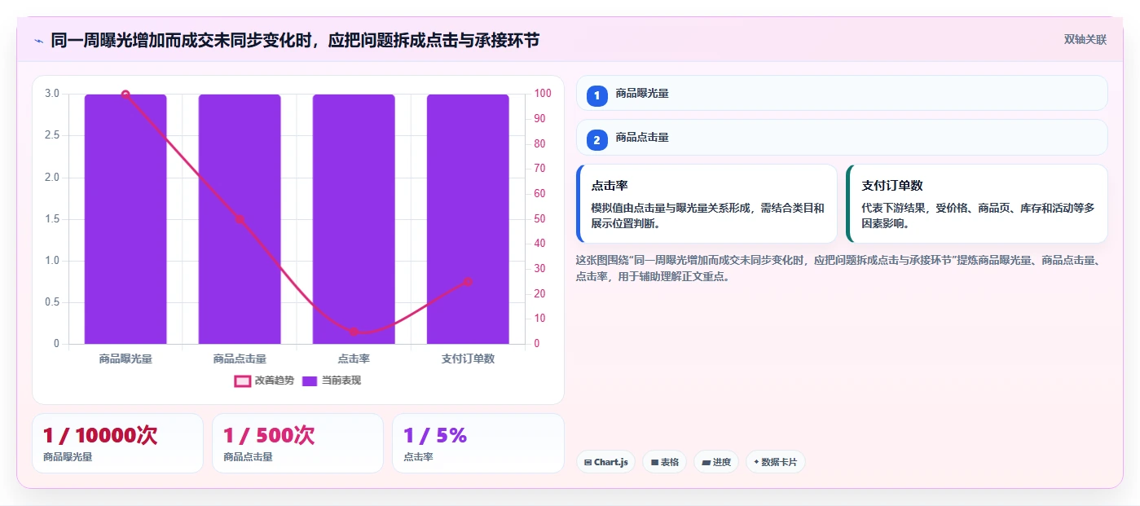Click the 1 / 10000次 stat value
1140x506 pixels.
(x=100, y=435)
